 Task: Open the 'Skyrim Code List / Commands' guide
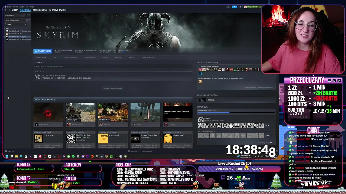point(80,139)
